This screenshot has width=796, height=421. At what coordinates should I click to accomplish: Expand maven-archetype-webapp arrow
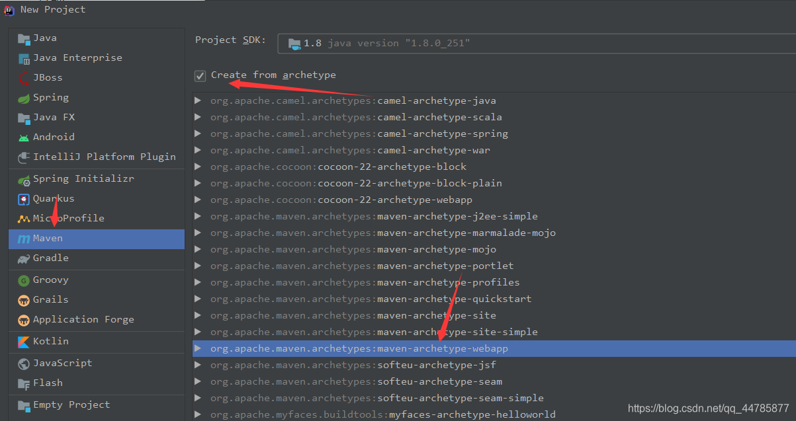(198, 348)
